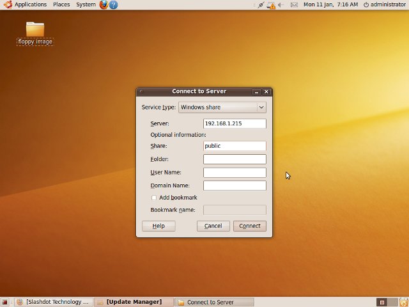Viewport: 409px width, 307px height.
Task: Click the network connection tray icon
Action: tap(261, 4)
